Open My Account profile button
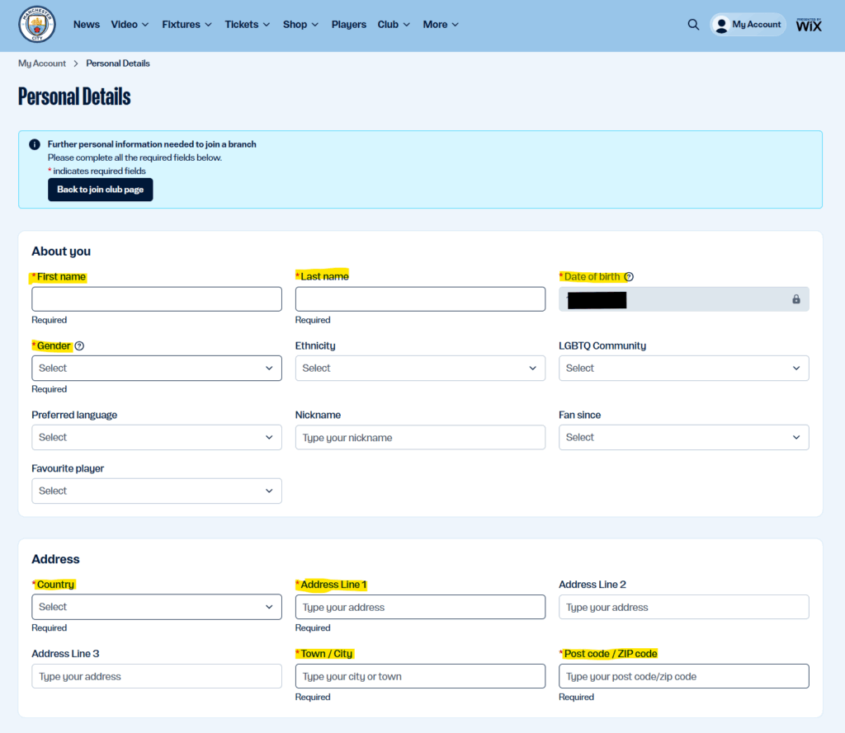This screenshot has width=845, height=733. [748, 25]
